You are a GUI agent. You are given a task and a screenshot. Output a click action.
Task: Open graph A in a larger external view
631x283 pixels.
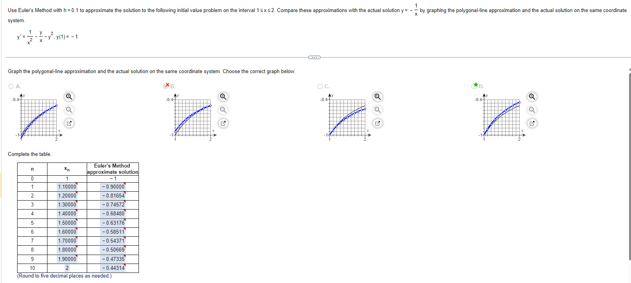pos(68,123)
